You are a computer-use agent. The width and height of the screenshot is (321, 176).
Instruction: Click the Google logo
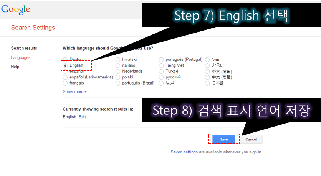(x=16, y=10)
